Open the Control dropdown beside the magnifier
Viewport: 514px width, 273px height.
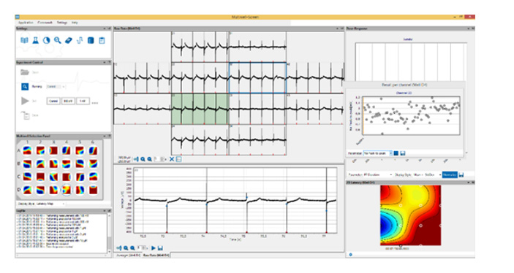click(56, 86)
